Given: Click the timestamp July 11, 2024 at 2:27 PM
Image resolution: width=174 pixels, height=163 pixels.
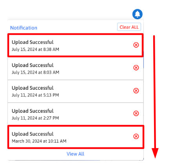Looking at the screenshot, I should 35,118.
